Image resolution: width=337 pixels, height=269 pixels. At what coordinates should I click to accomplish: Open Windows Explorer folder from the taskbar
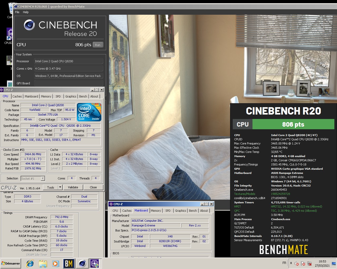click(x=43, y=263)
